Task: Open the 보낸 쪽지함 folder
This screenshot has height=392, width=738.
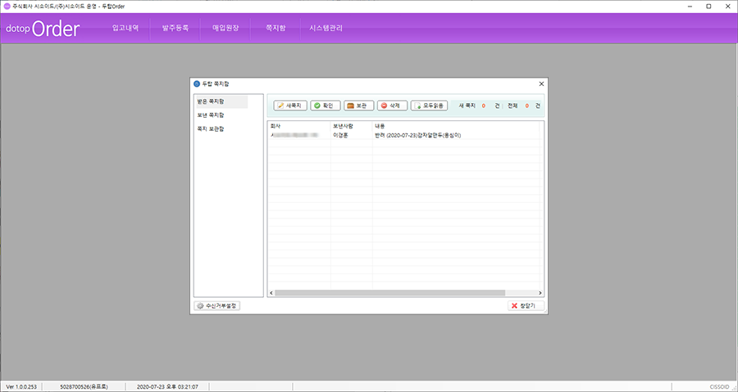Action: point(221,115)
